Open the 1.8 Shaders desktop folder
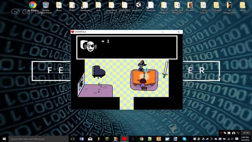 pos(216,6)
